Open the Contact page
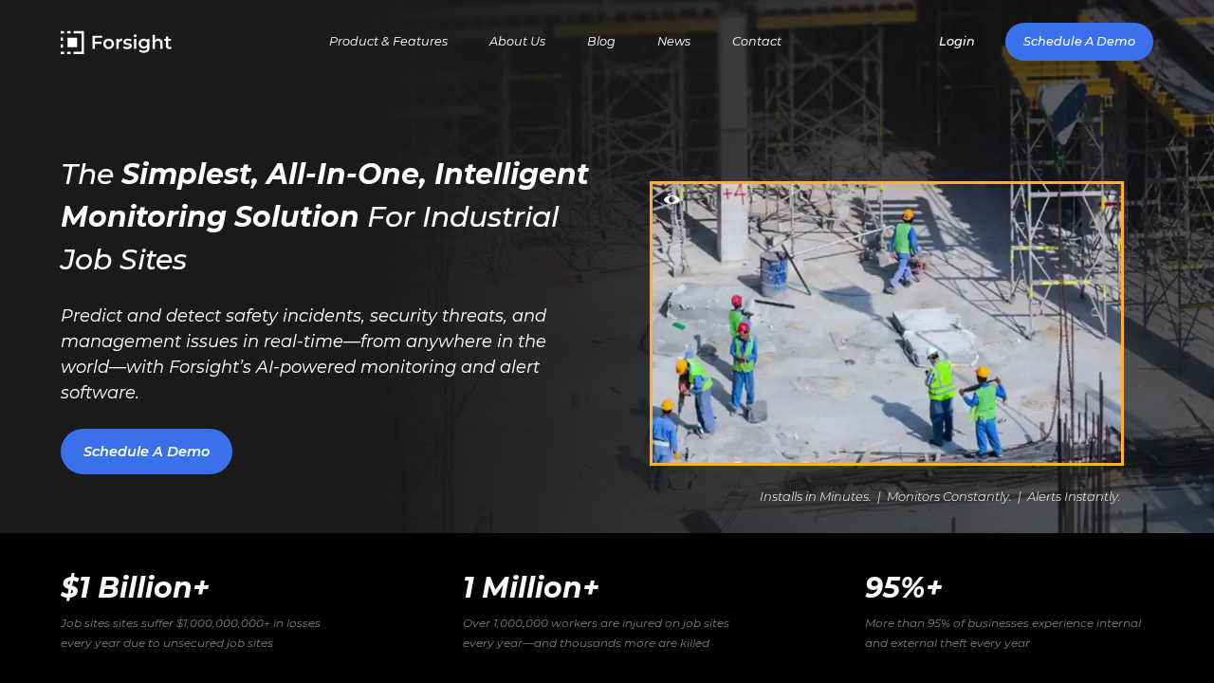Image resolution: width=1214 pixels, height=683 pixels. pyautogui.click(x=757, y=41)
